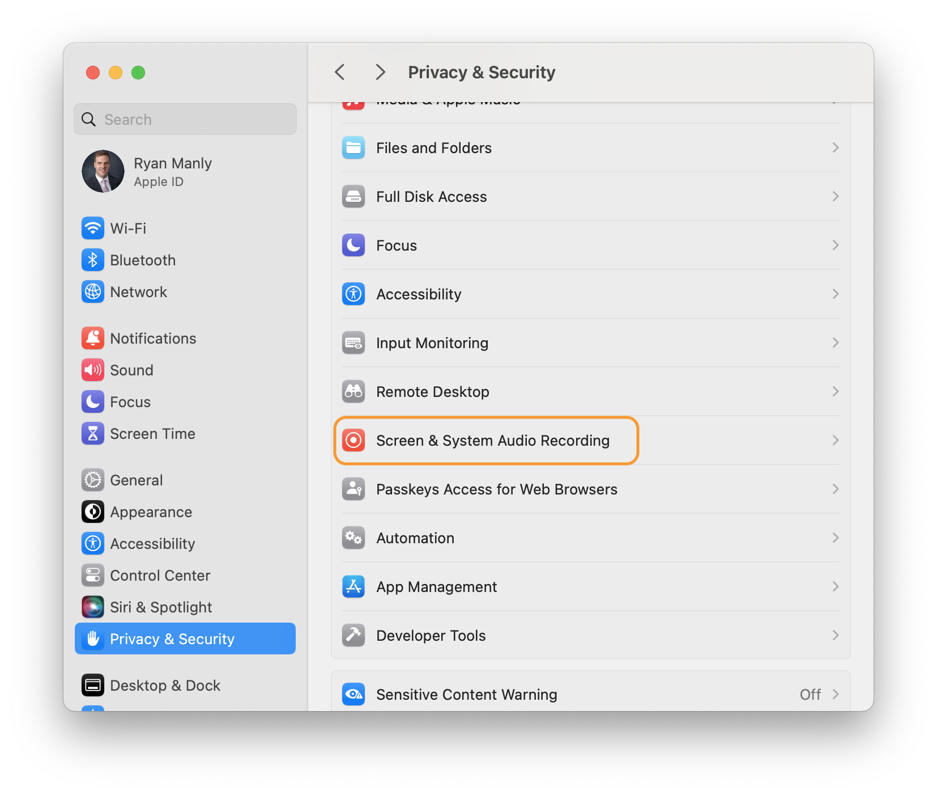Expand Remote Desktop chevron
This screenshot has height=795, width=937.
coord(836,392)
